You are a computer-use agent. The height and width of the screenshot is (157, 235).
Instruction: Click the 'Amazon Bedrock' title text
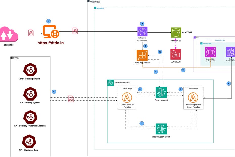(x=122, y=83)
